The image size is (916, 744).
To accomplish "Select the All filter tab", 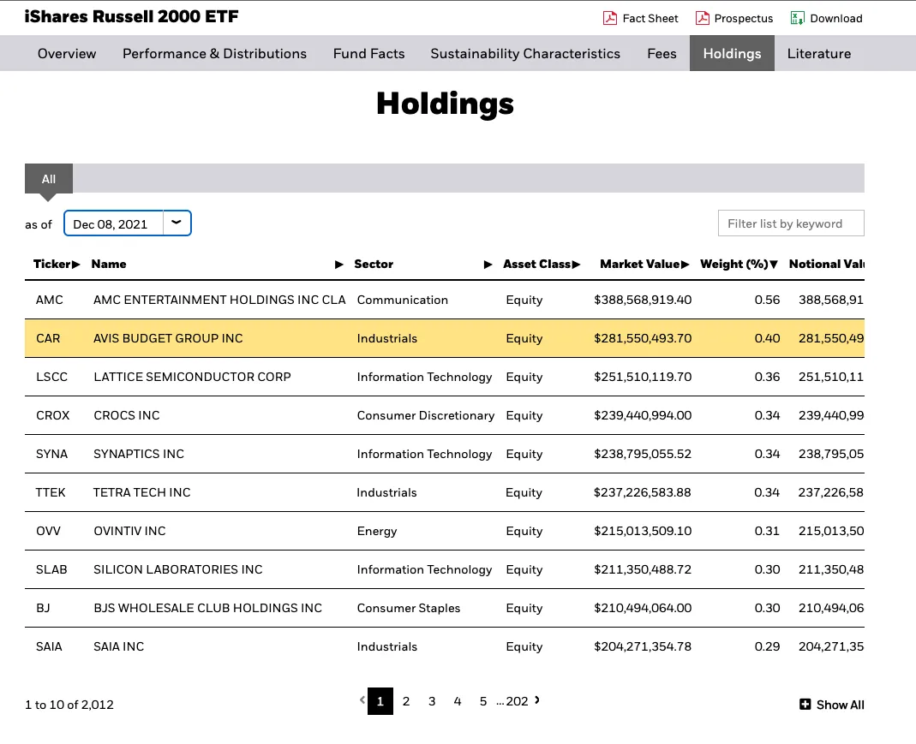I will coord(49,179).
